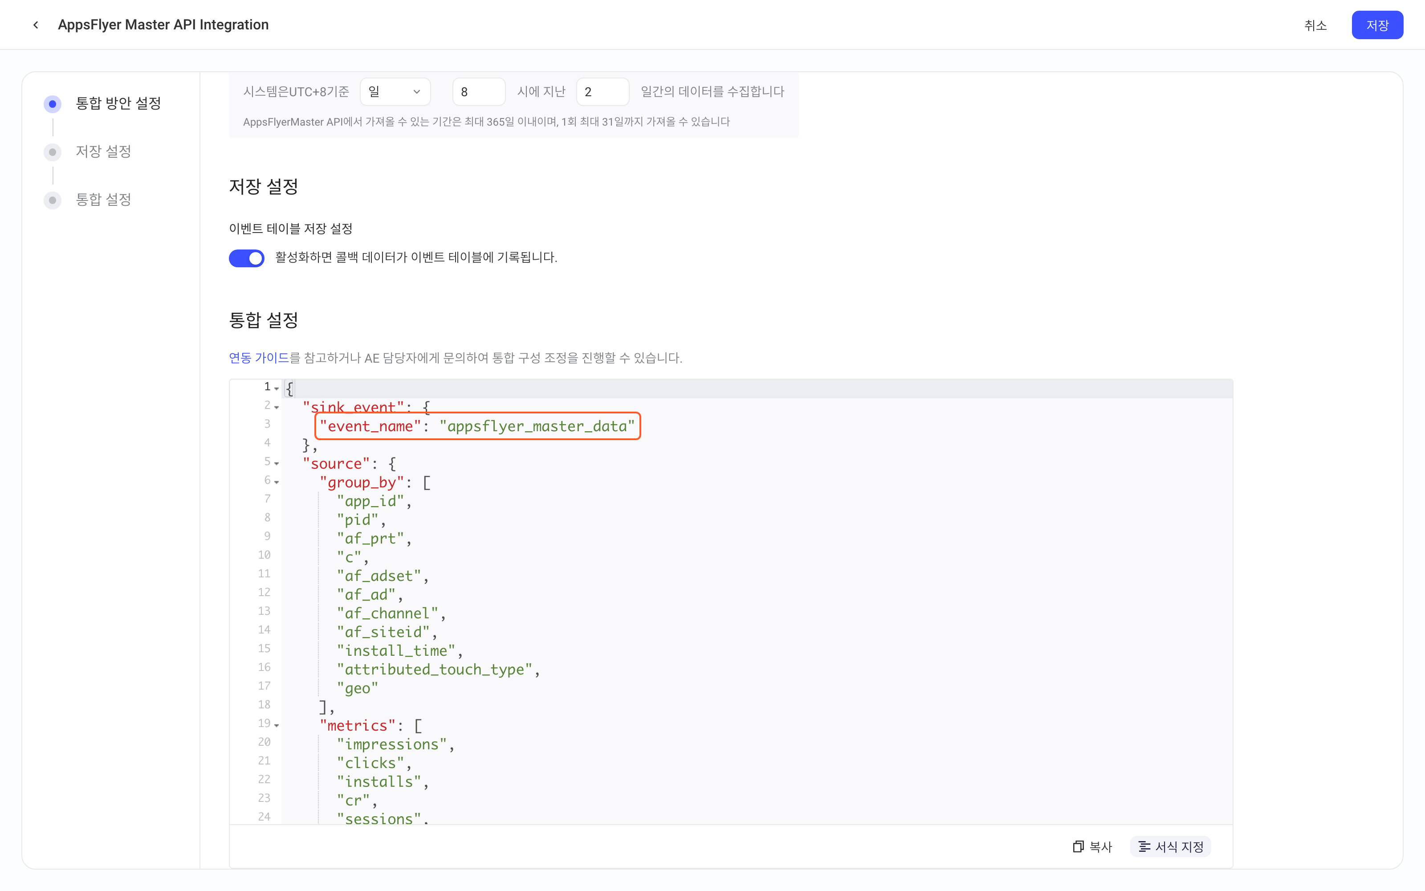Click the 취소 cancel button
This screenshot has width=1425, height=891.
point(1315,25)
